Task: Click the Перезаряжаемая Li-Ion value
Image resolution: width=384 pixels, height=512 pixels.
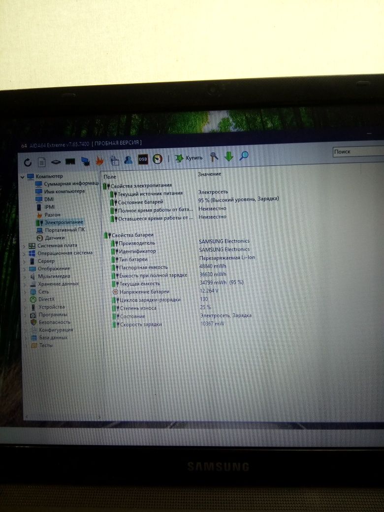Action: pos(227,257)
